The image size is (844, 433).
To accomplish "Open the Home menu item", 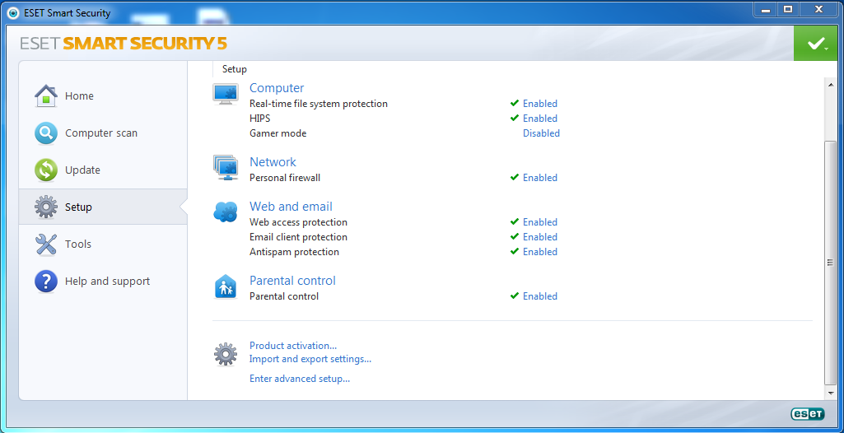I will [79, 95].
